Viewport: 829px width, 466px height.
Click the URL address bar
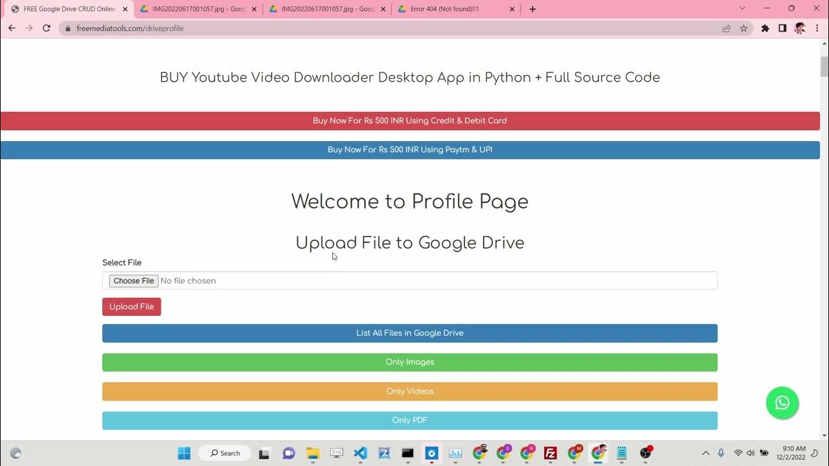point(389,28)
